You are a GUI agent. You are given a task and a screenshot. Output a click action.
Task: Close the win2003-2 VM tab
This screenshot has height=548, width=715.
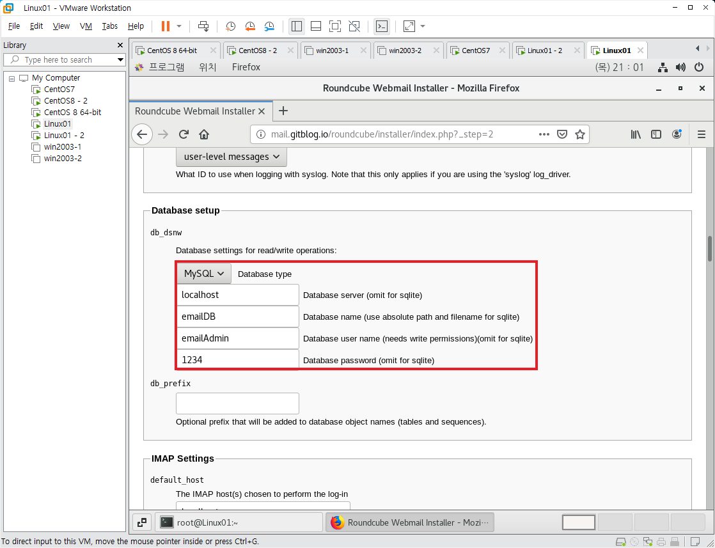click(x=436, y=51)
